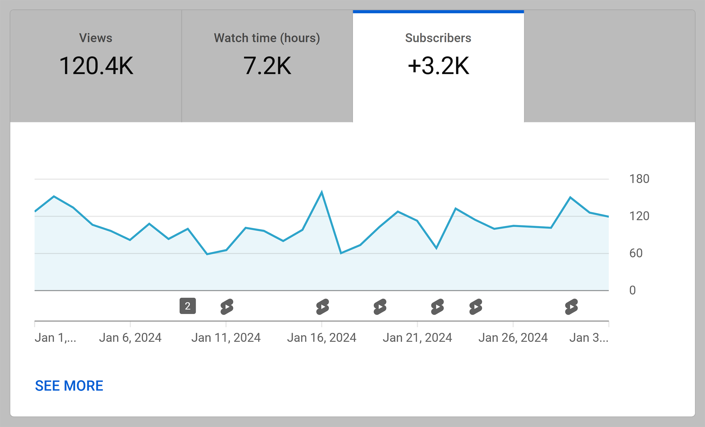705x427 pixels.
Task: Switch to the Views tab
Action: pyautogui.click(x=96, y=66)
